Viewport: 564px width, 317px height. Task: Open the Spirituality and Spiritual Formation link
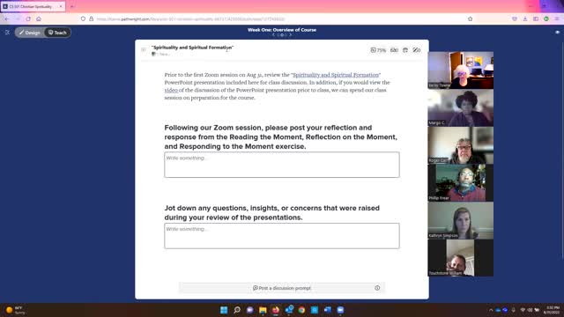pyautogui.click(x=336, y=75)
